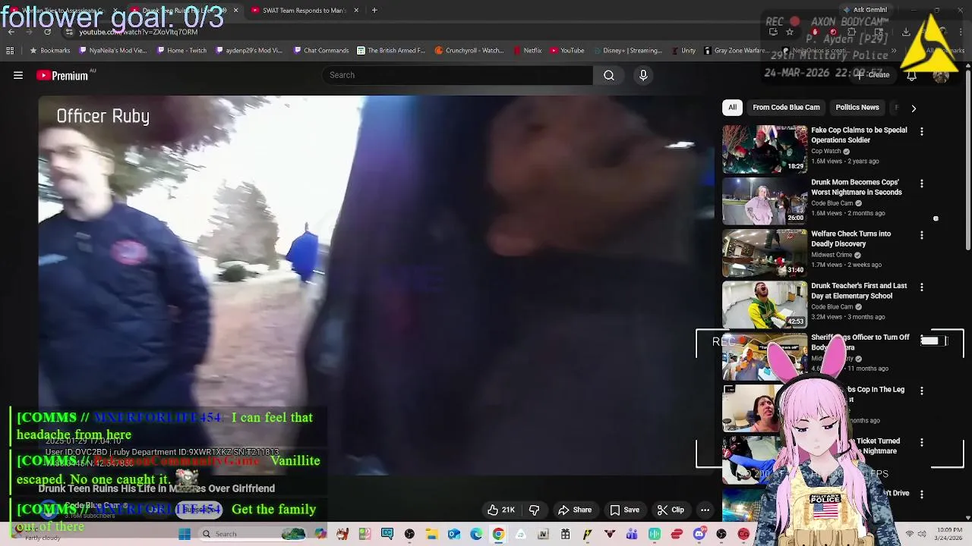Select the From Code Blue Cam chip
The width and height of the screenshot is (972, 546).
click(x=786, y=108)
